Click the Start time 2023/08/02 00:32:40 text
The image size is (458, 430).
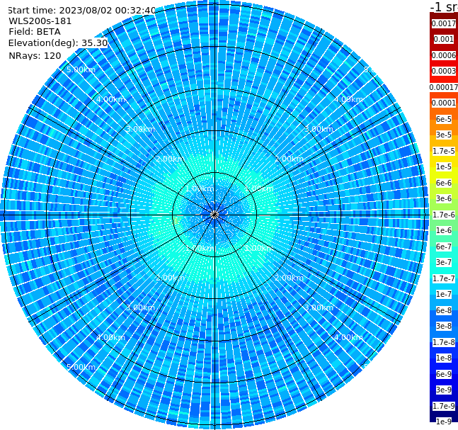point(81,11)
